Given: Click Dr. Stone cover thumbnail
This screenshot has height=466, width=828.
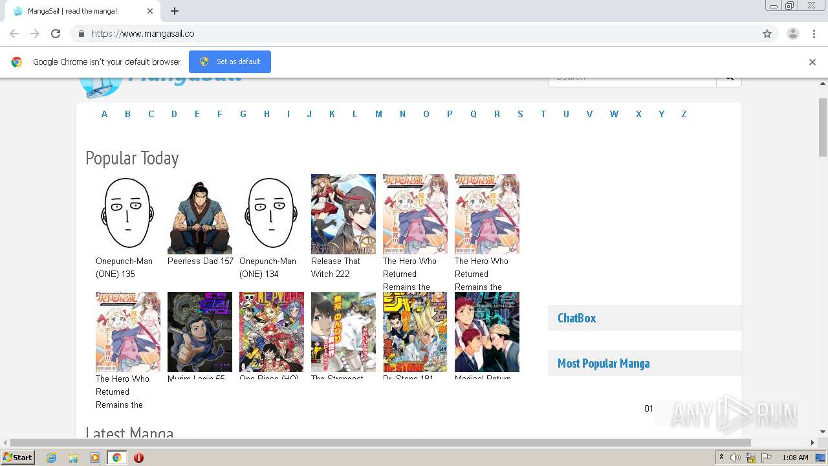Looking at the screenshot, I should pyautogui.click(x=415, y=331).
